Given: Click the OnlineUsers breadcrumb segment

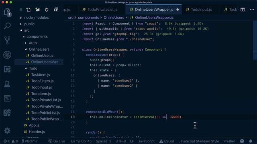Looking at the screenshot, I should click(x=114, y=18).
